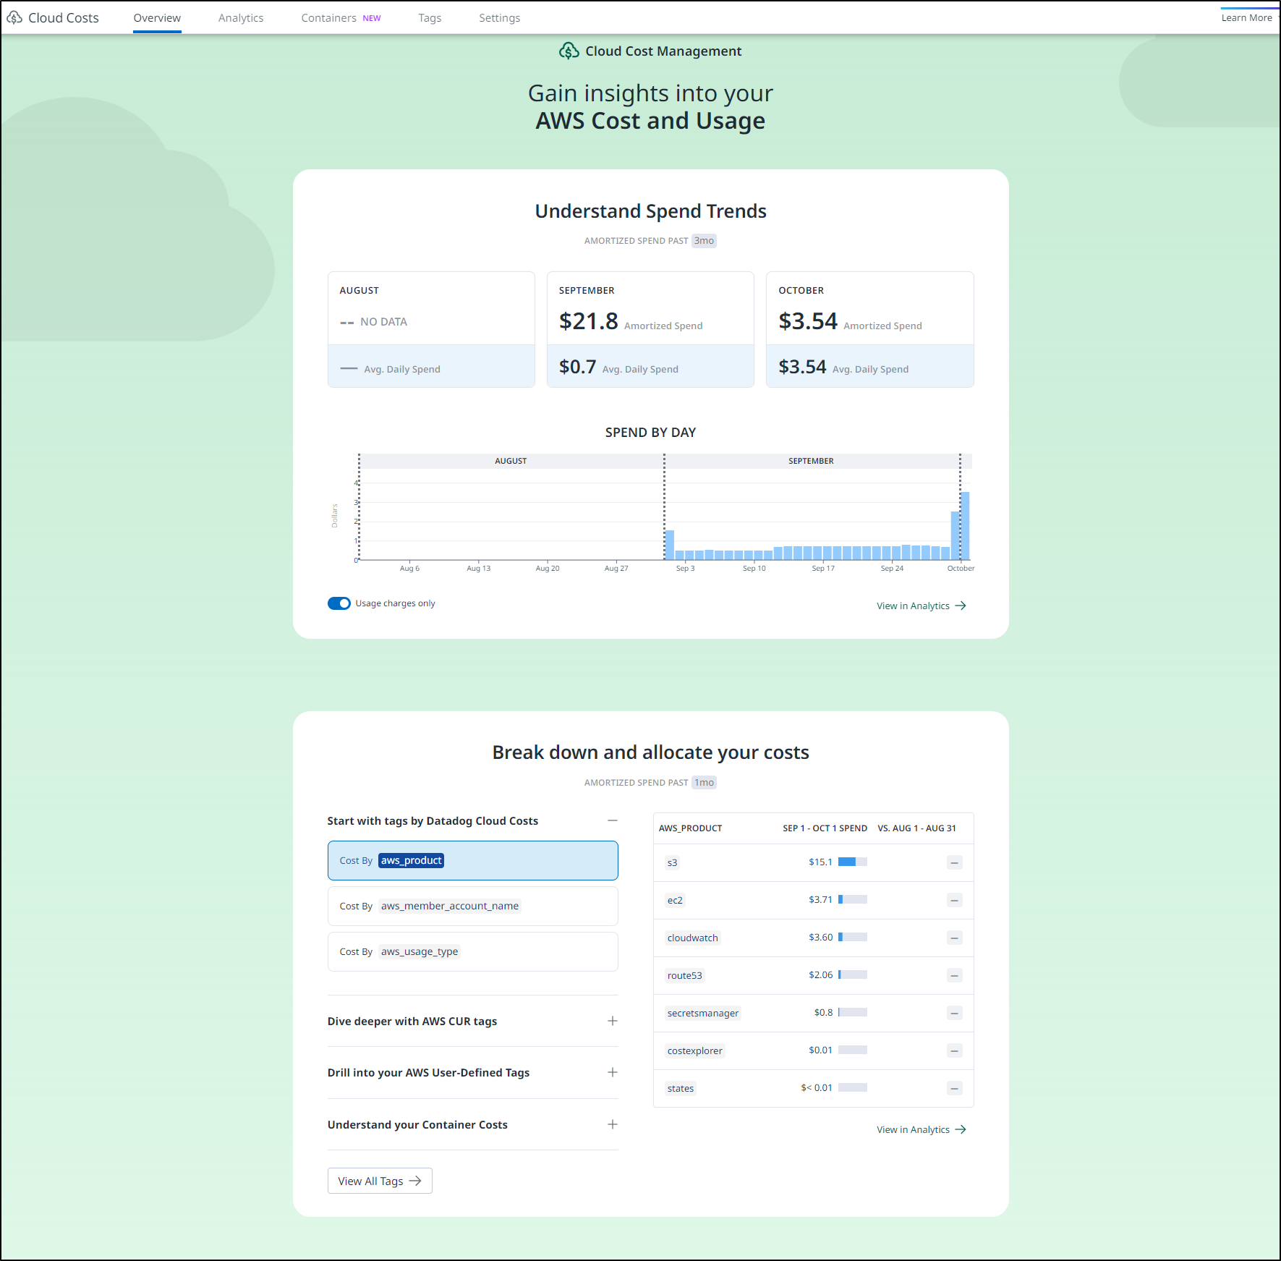Click the arrow beside bottom View in Analytics
Screen dimensions: 1281x1261
[x=961, y=1130]
